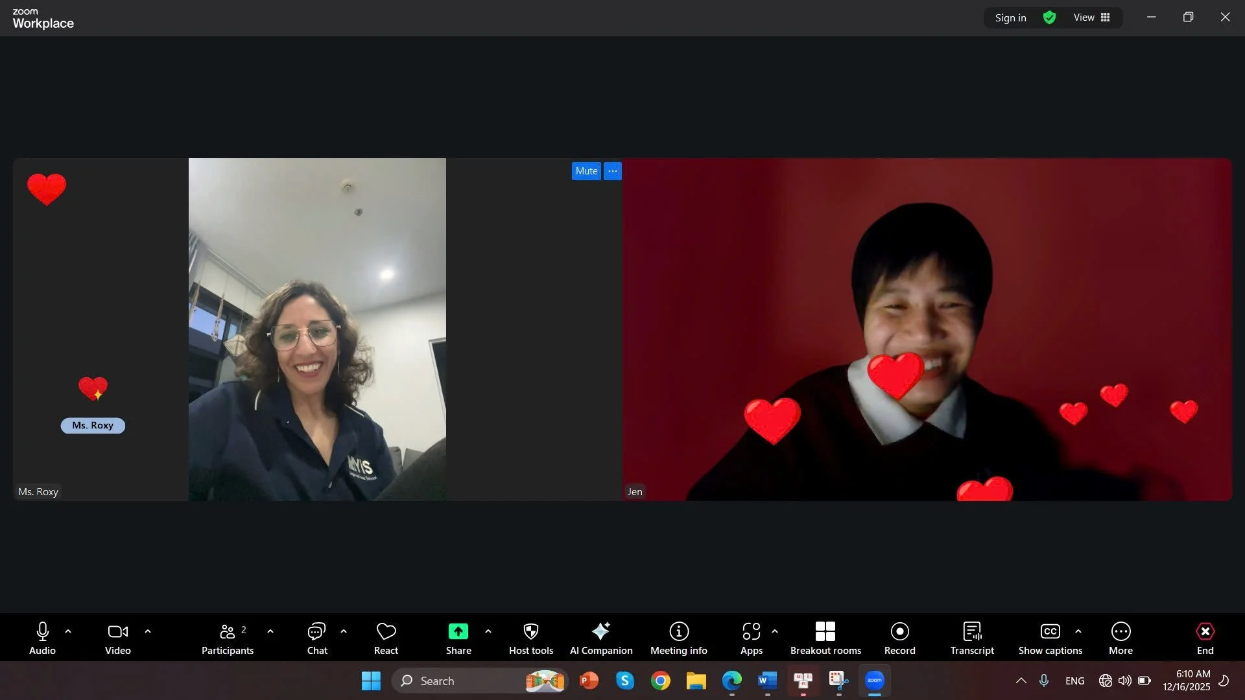Viewport: 1245px width, 700px height.
Task: Click the Mute button on Ms. Roxy's video
Action: click(x=586, y=171)
